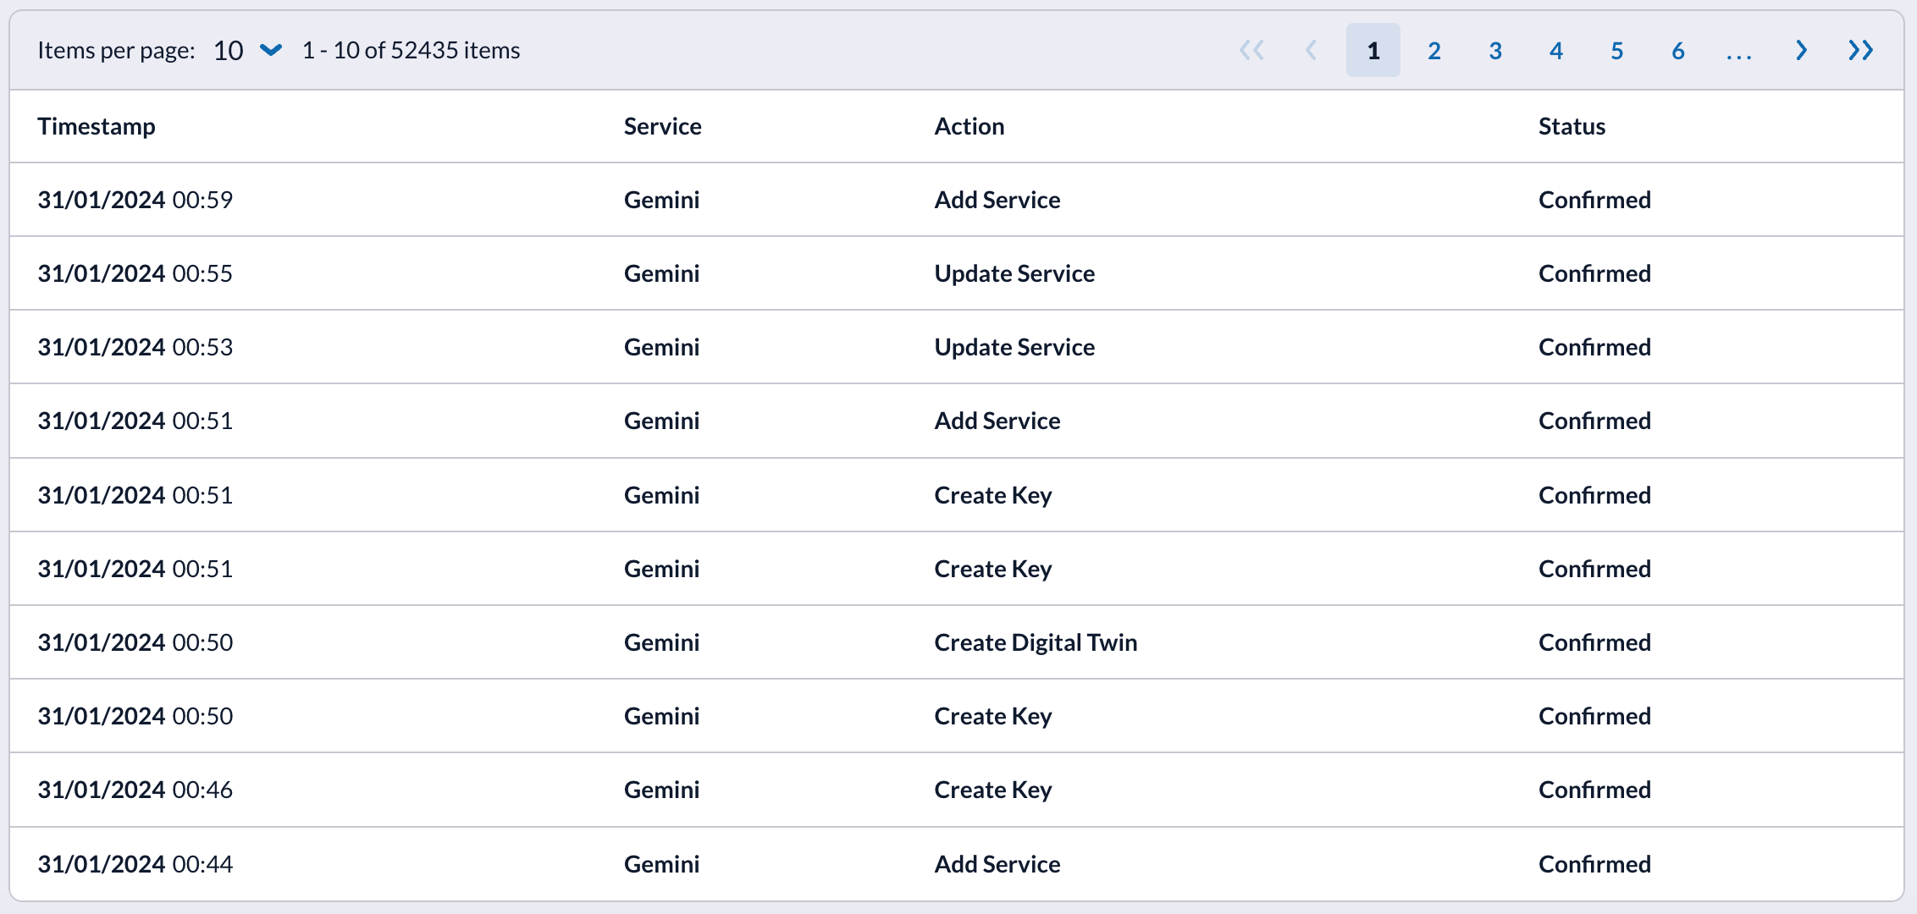
Task: Click Gemini in the 00:44 row
Action: [662, 864]
